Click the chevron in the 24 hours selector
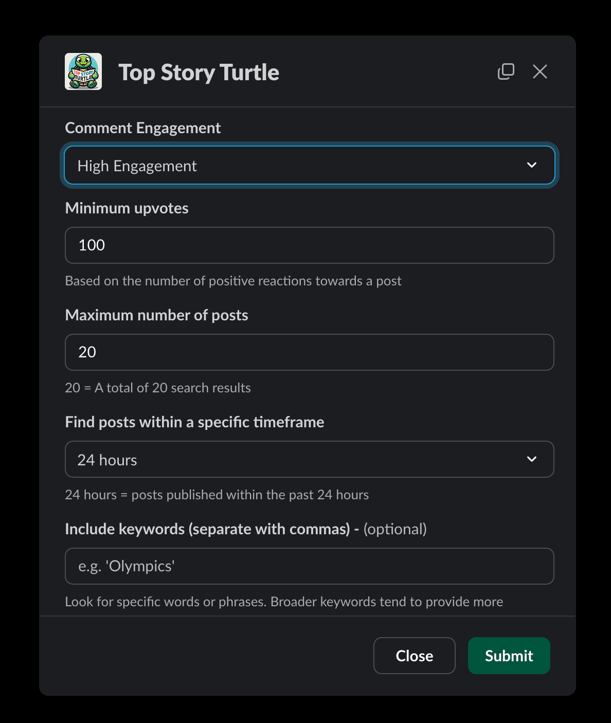Image resolution: width=611 pixels, height=723 pixels. 532,459
